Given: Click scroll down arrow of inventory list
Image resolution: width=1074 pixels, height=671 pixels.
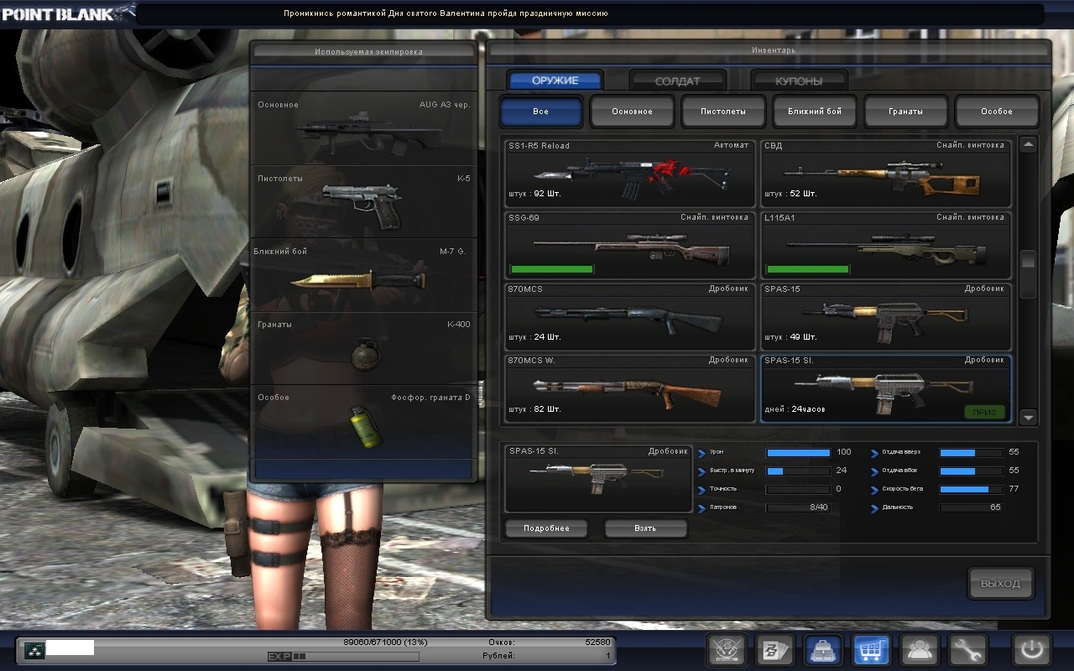Looking at the screenshot, I should point(1028,416).
